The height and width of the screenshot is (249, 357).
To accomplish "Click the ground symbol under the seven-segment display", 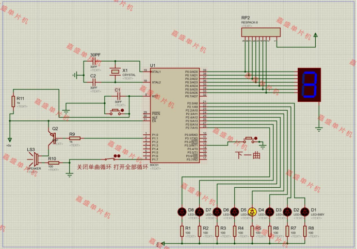I will click(319, 129).
